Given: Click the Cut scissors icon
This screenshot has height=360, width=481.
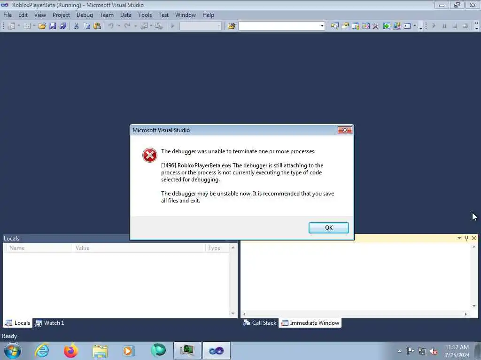Looking at the screenshot, I should click(77, 26).
